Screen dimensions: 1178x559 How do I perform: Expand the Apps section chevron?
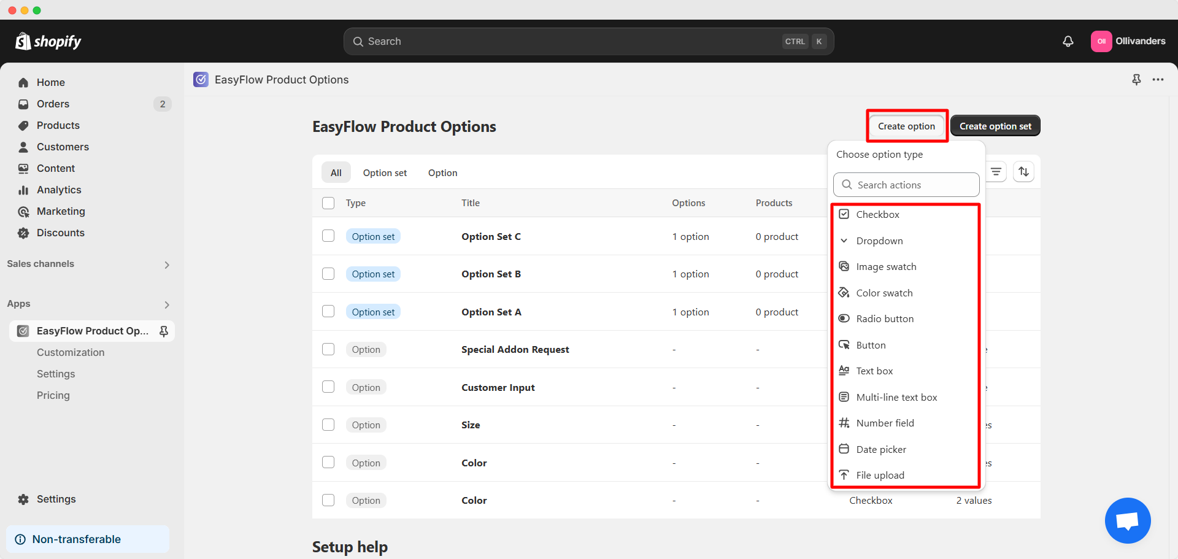click(x=167, y=304)
